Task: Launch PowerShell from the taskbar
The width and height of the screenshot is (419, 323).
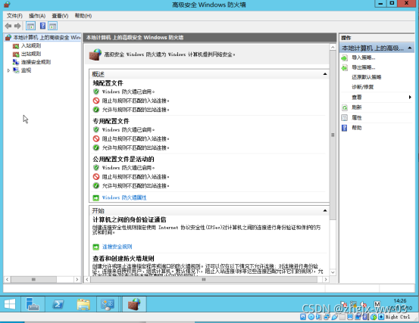Action: click(58, 304)
